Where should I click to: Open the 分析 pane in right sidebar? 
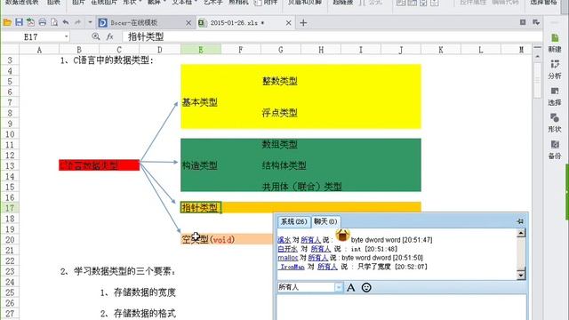point(555,69)
